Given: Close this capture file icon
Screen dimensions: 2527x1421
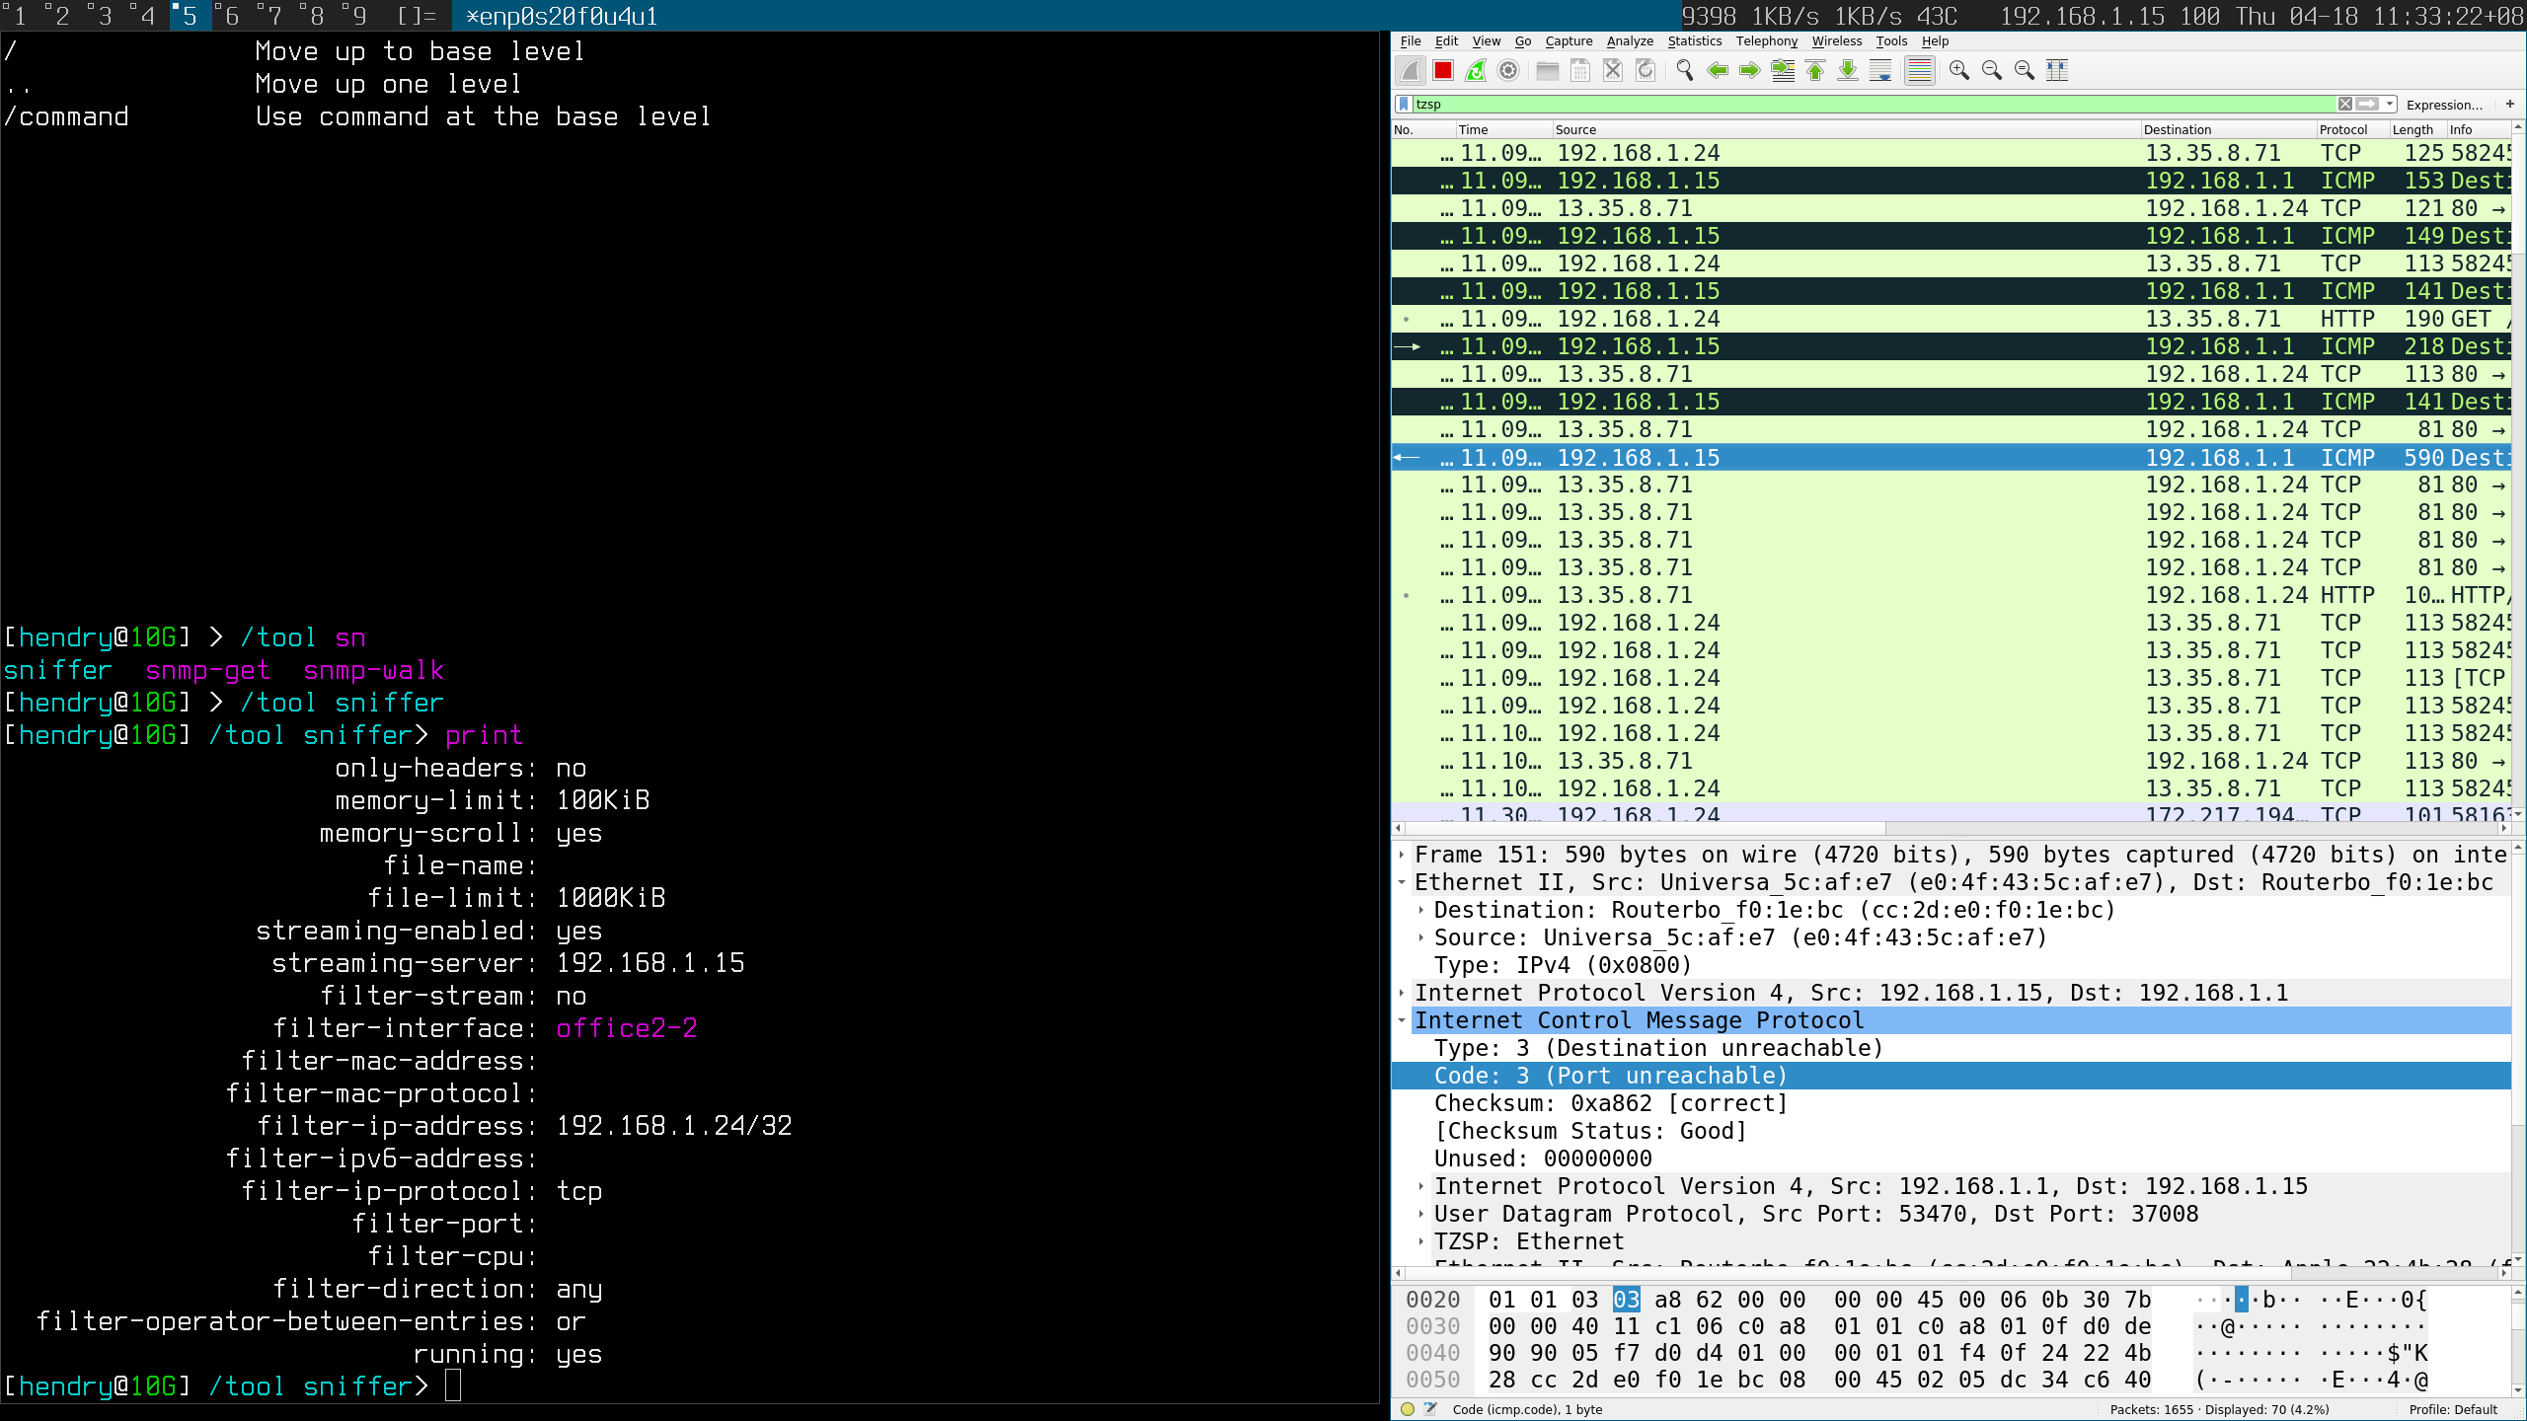Looking at the screenshot, I should click(x=1613, y=70).
